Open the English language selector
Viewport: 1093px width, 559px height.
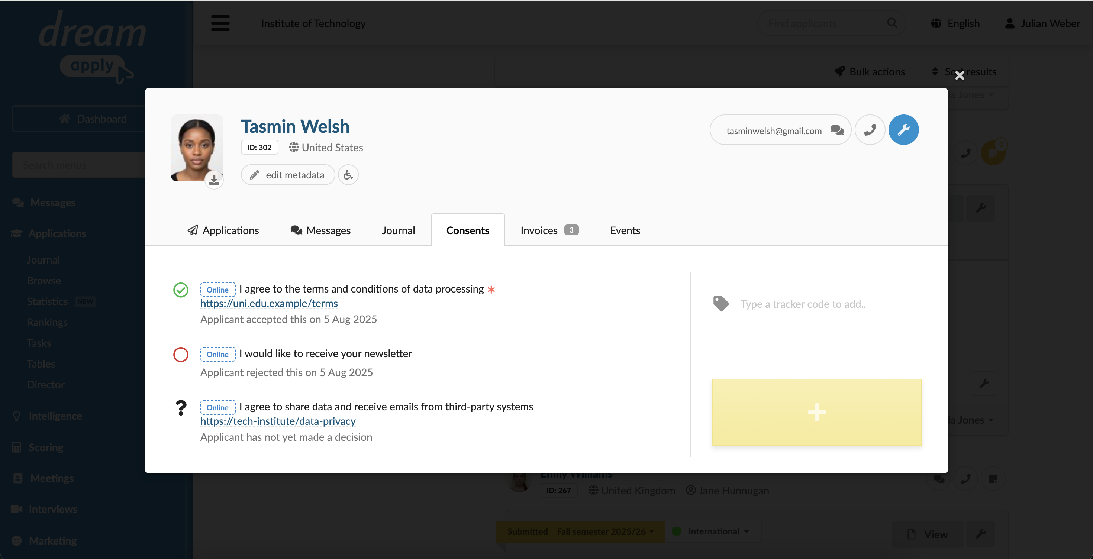click(x=955, y=23)
